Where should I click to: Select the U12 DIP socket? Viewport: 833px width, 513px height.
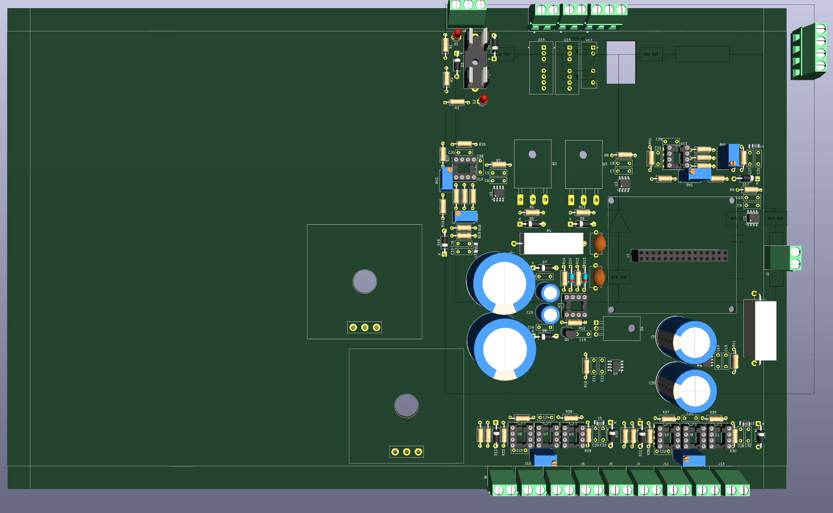click(465, 168)
